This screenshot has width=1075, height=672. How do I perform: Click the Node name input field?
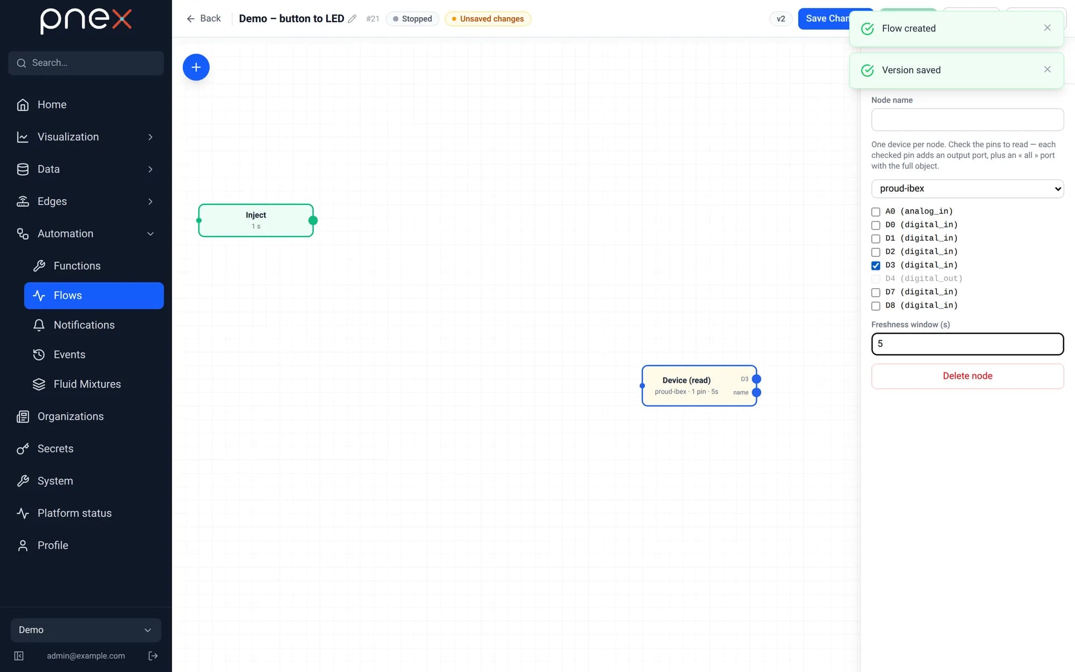[967, 119]
